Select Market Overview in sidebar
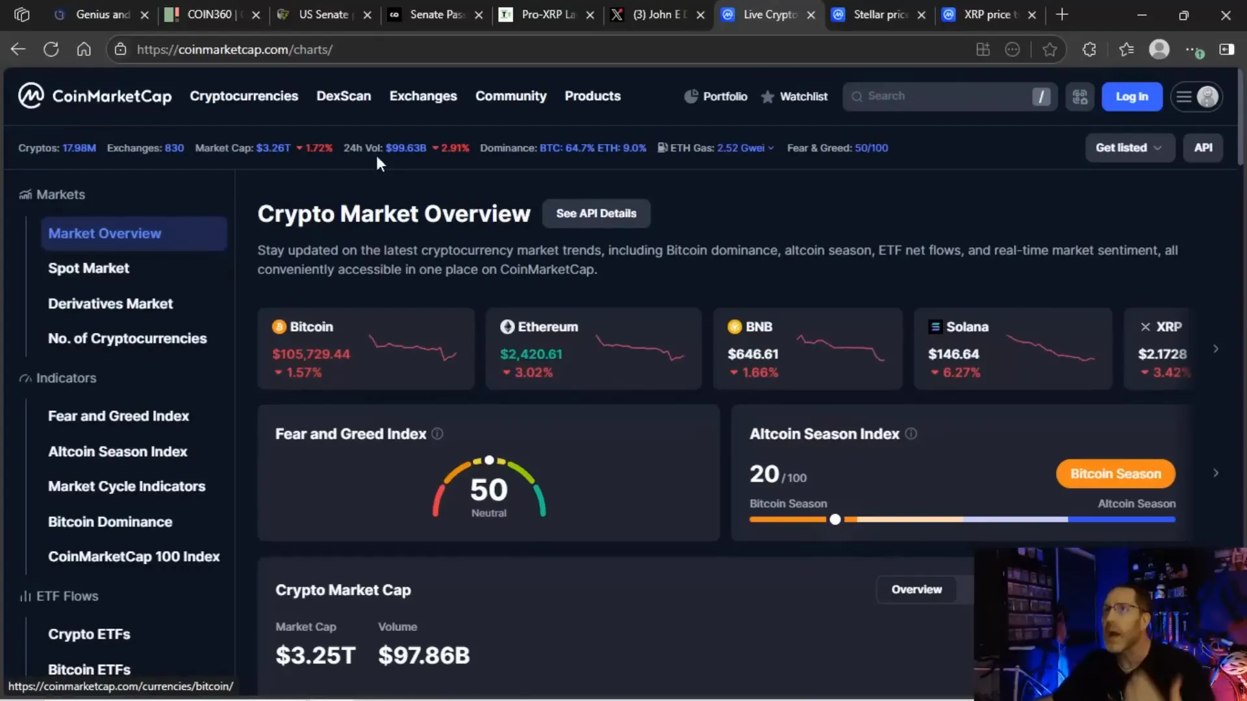1247x701 pixels. coord(134,234)
